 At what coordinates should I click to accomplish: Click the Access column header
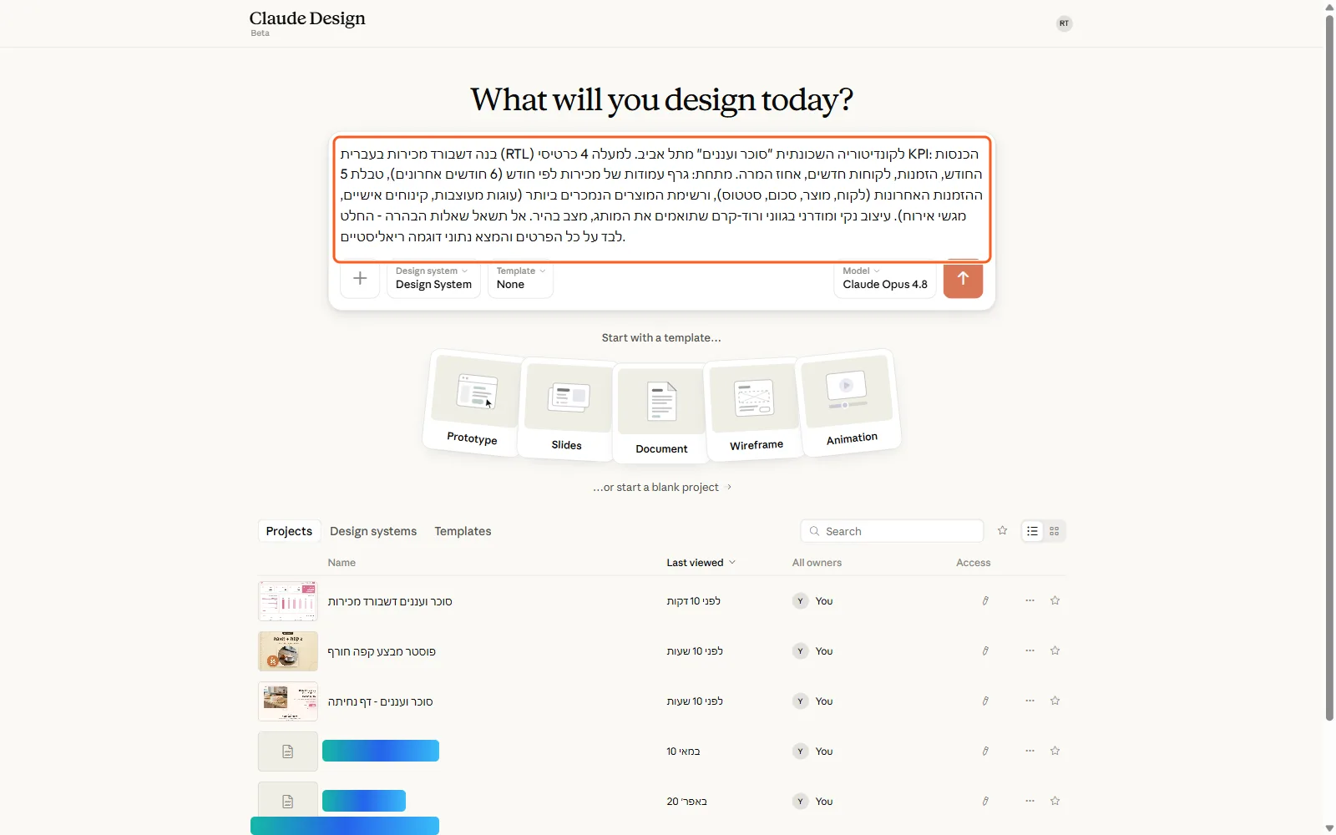pos(974,563)
